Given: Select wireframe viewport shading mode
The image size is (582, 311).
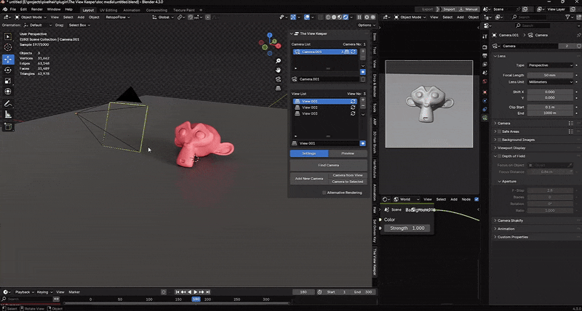Looking at the screenshot, I should tap(329, 17).
